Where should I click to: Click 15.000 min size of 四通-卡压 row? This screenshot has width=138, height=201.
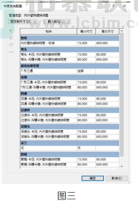click(86, 99)
